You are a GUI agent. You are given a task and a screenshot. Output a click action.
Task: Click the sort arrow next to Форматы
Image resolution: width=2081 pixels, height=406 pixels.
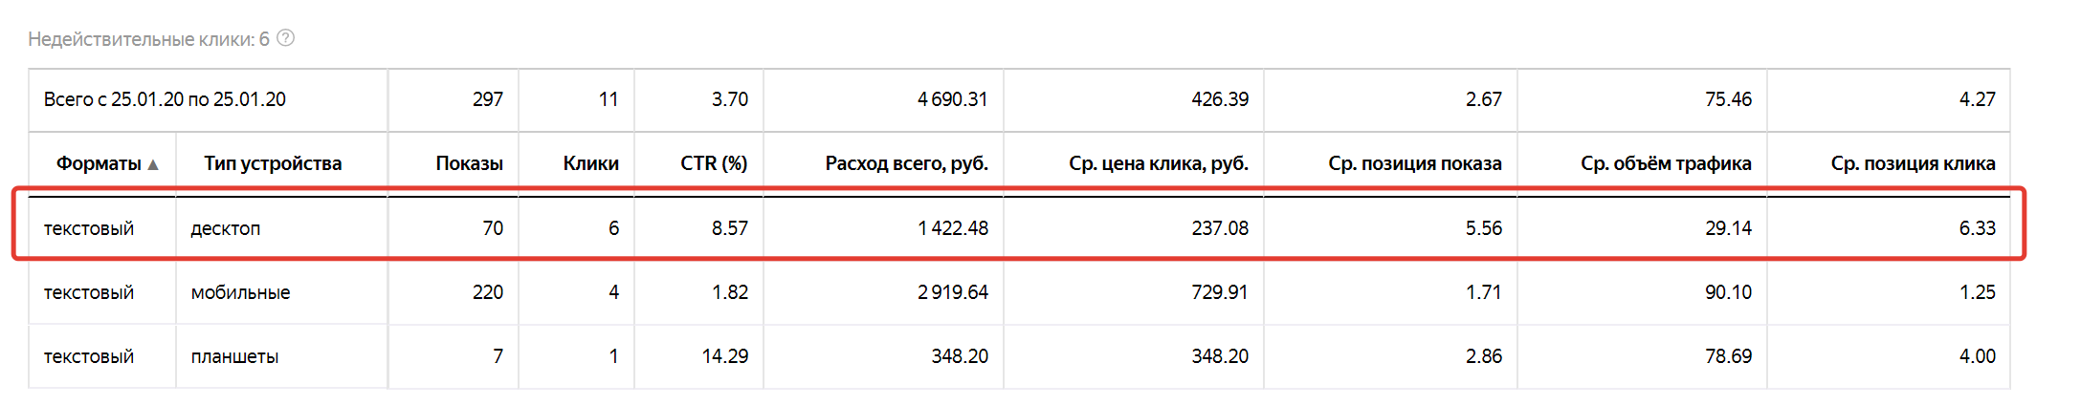point(153,164)
